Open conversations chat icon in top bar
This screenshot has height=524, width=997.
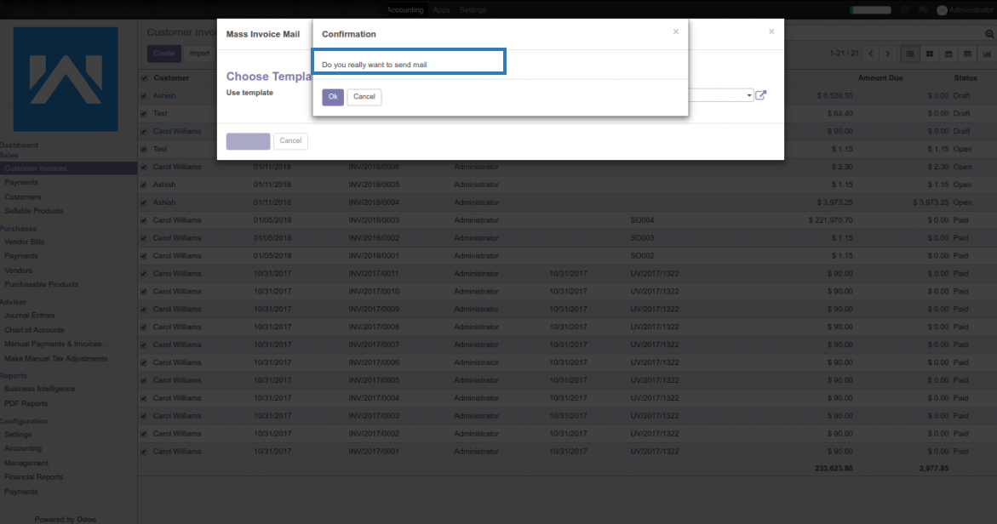click(923, 10)
